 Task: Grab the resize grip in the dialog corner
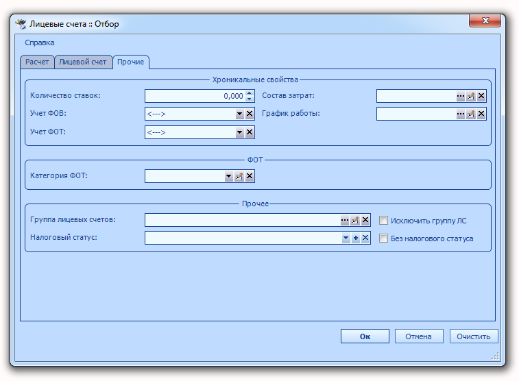point(496,356)
